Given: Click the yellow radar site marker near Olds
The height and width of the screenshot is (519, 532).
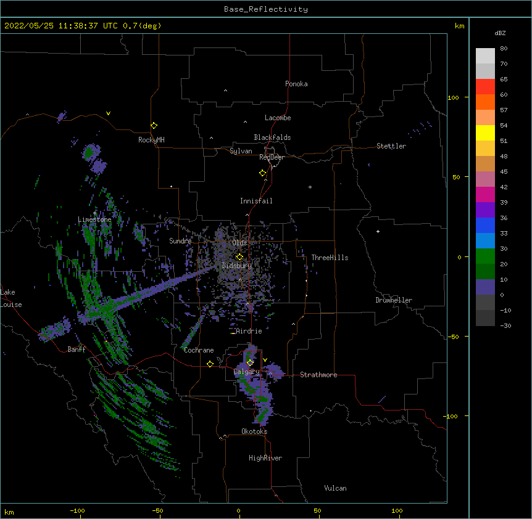Looking at the screenshot, I should 239,256.
